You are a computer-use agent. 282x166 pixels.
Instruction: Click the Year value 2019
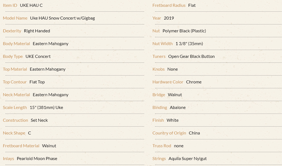tap(169, 18)
